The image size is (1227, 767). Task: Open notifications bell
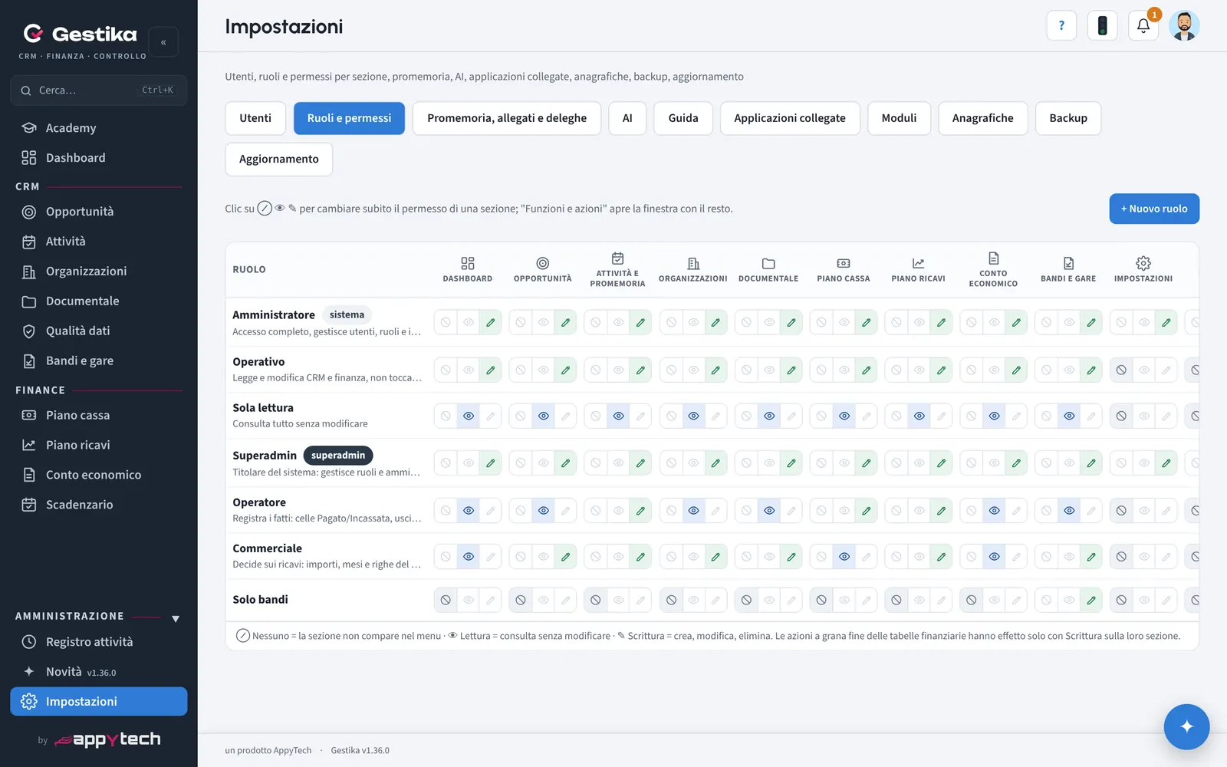click(x=1143, y=25)
